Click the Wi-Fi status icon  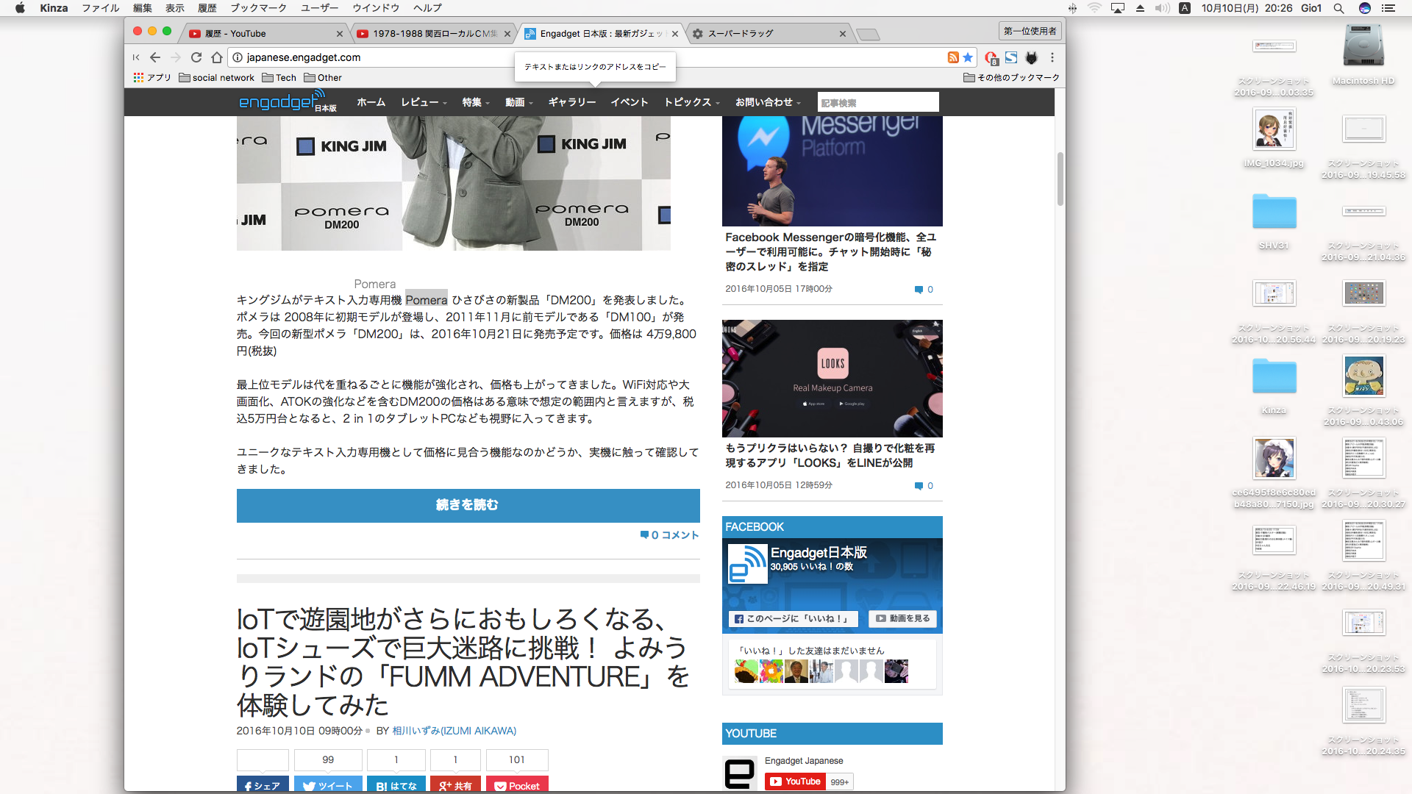(x=1094, y=8)
